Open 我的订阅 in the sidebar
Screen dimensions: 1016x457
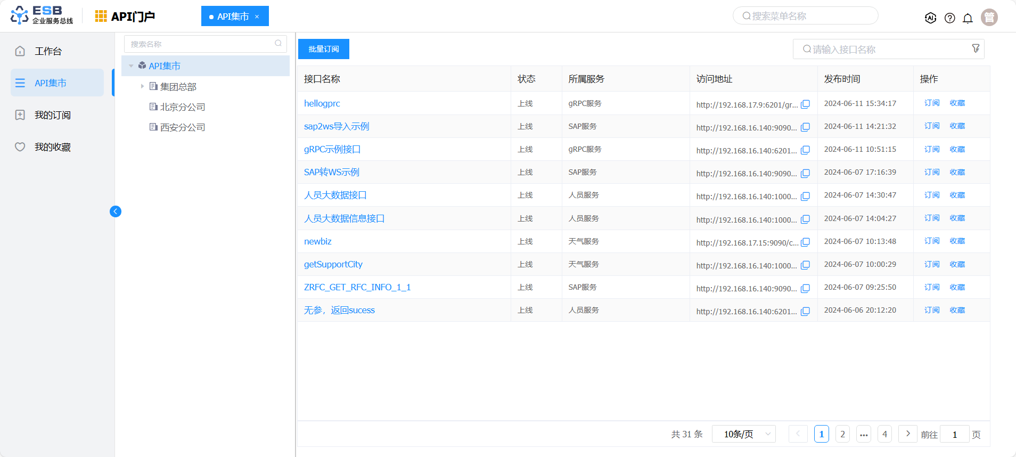click(x=52, y=115)
